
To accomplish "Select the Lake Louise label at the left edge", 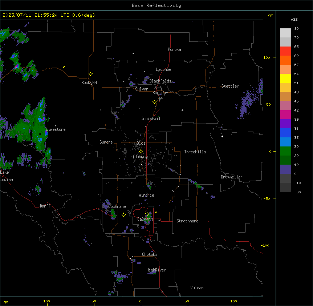I will tap(7, 176).
